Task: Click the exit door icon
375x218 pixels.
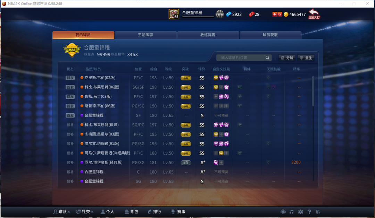Action: pos(318,212)
